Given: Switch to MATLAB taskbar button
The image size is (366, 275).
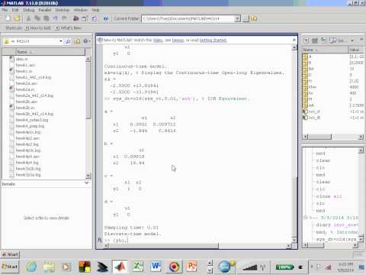Looking at the screenshot, I should click(120, 267).
